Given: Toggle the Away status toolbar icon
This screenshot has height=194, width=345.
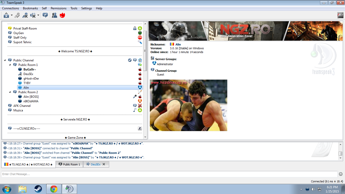Looking at the screenshot, I should click(x=6, y=15).
